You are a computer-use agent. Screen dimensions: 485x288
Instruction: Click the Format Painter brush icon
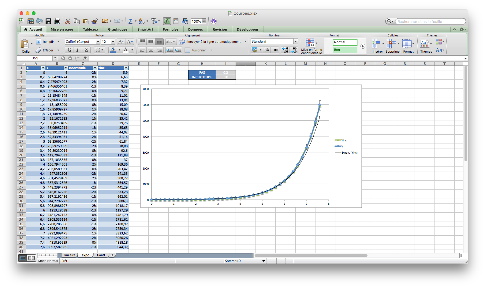point(95,21)
